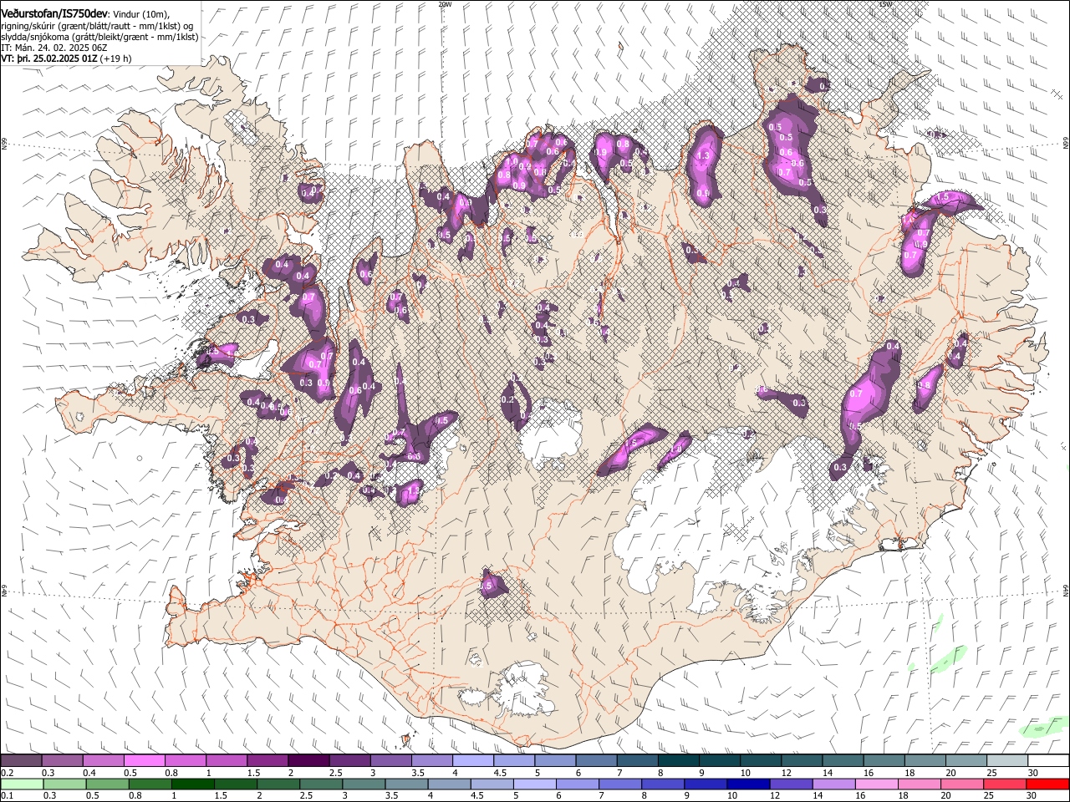The height and width of the screenshot is (802, 1070).
Task: Click the 'Vindur (10m)' text in header
Action: 141,13
